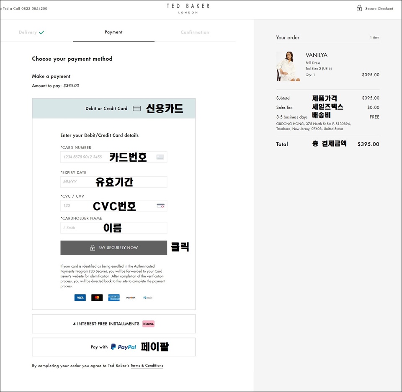Expand the Pay with PayPal option

pyautogui.click(x=113, y=347)
